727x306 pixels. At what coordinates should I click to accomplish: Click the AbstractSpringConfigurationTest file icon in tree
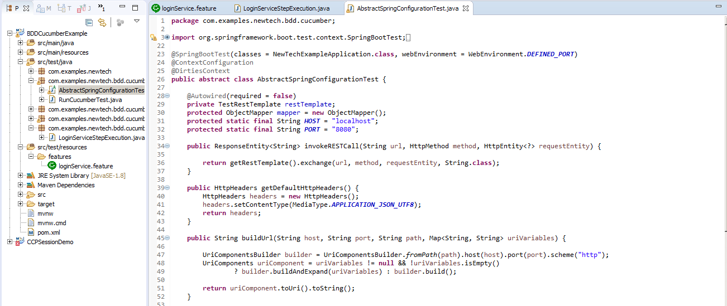pos(52,90)
